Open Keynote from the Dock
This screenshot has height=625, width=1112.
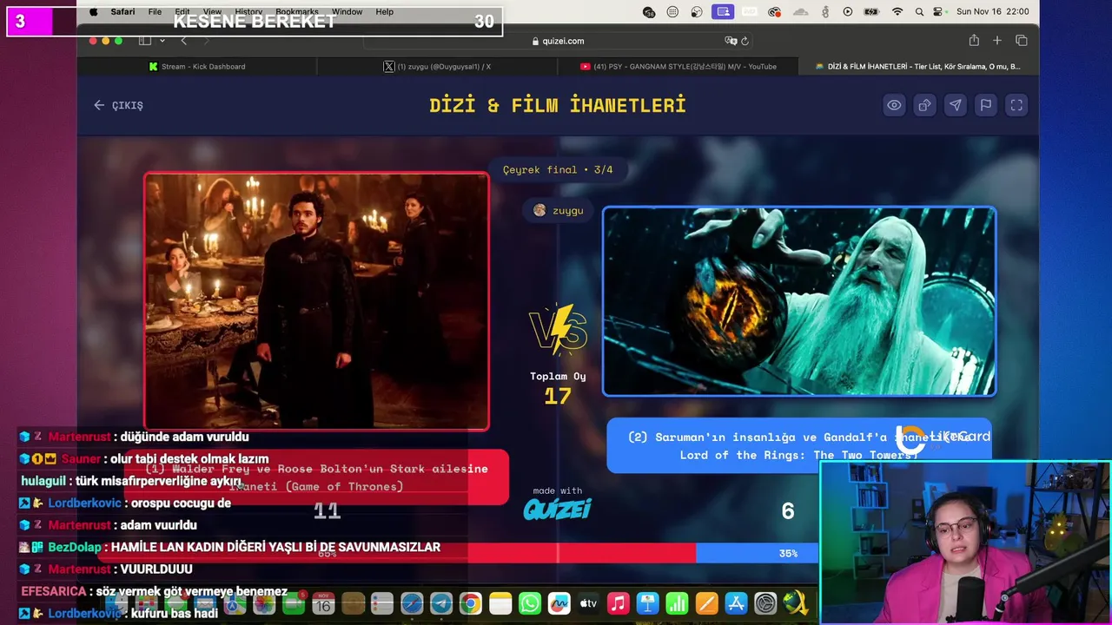[647, 603]
